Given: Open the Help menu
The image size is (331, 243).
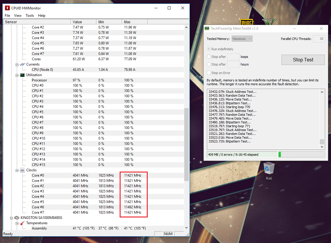Looking at the screenshot, I should tap(42, 16).
